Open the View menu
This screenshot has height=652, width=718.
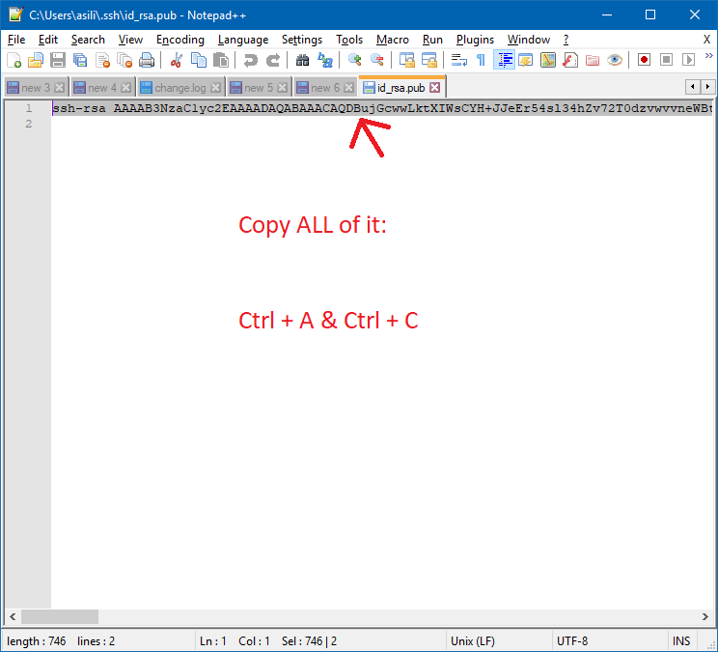pyautogui.click(x=130, y=40)
